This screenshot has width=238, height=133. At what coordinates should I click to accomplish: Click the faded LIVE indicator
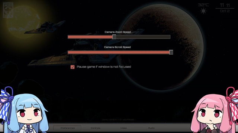(x=22, y=10)
